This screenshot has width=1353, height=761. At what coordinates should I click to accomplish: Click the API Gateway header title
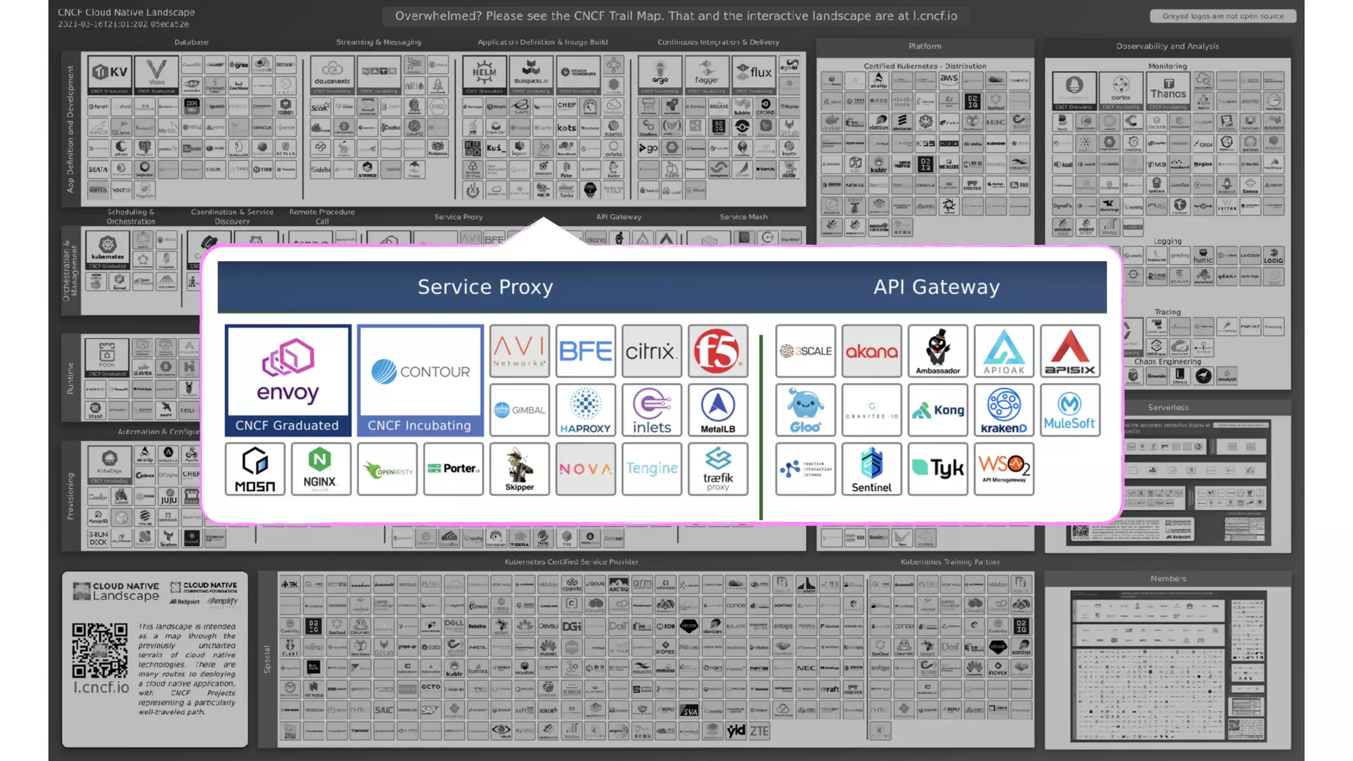[936, 287]
